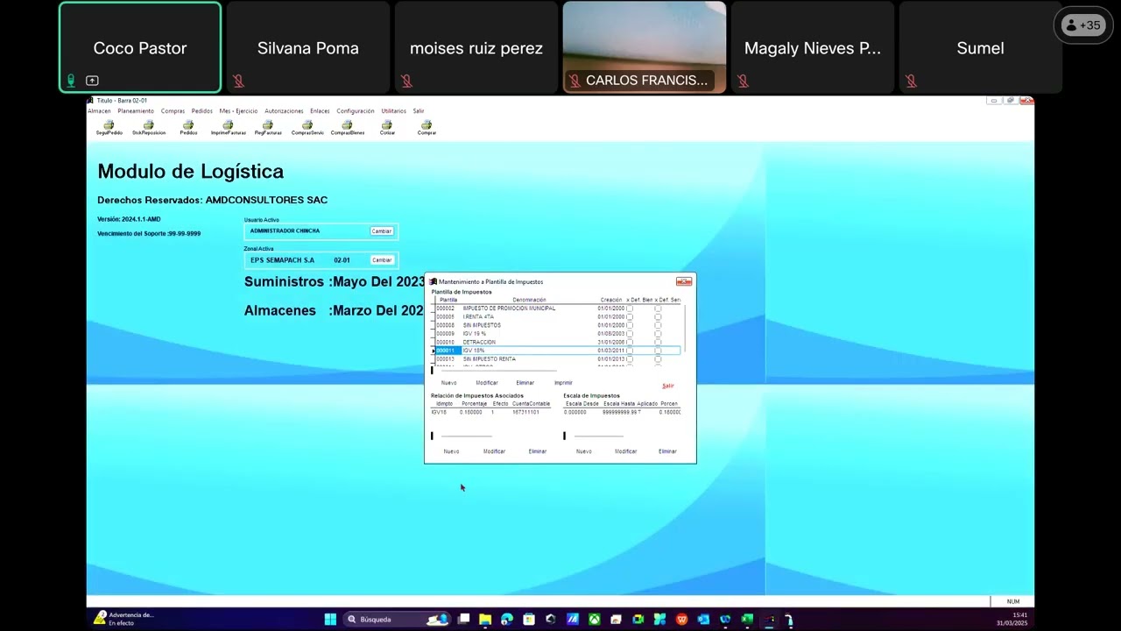Click Eliminar under Escala de Impuestos
Viewport: 1121px width, 631px height.
[667, 451]
